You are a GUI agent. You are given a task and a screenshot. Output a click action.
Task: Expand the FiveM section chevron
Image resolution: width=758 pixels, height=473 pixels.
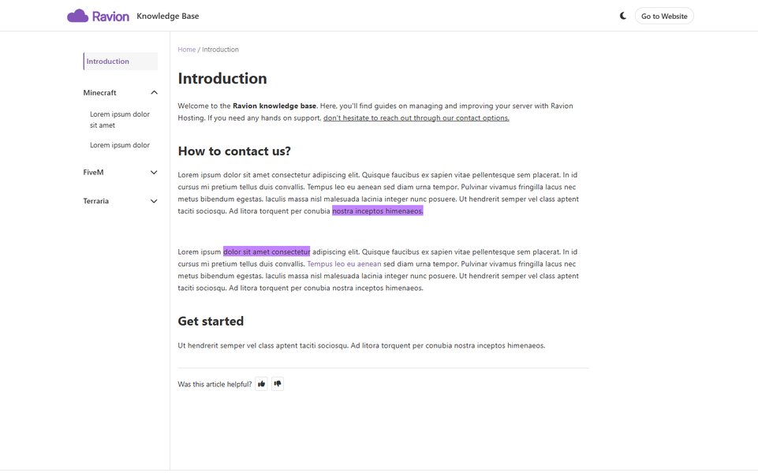155,173
